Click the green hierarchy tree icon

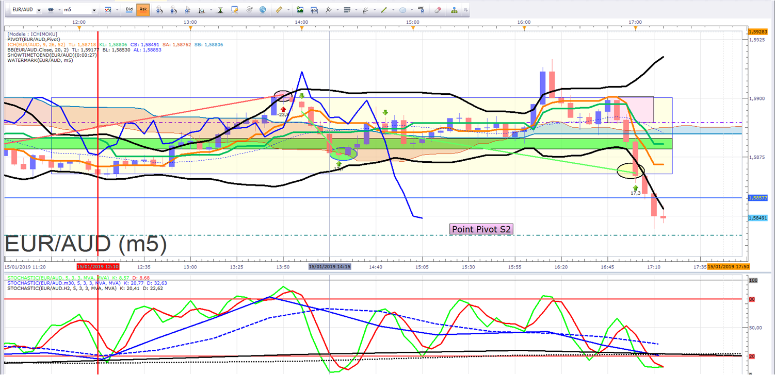tap(454, 10)
